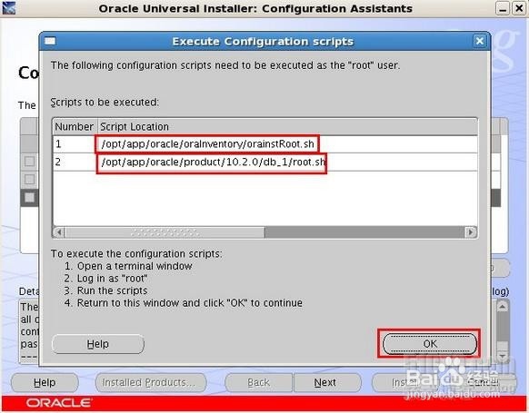Click OK in Execute Configuration scripts dialog
529x413 pixels.
[x=430, y=344]
